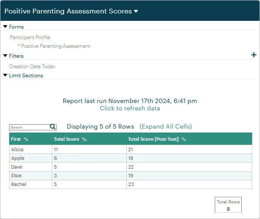Click the First column header text
The image size is (260, 219).
click(16, 139)
